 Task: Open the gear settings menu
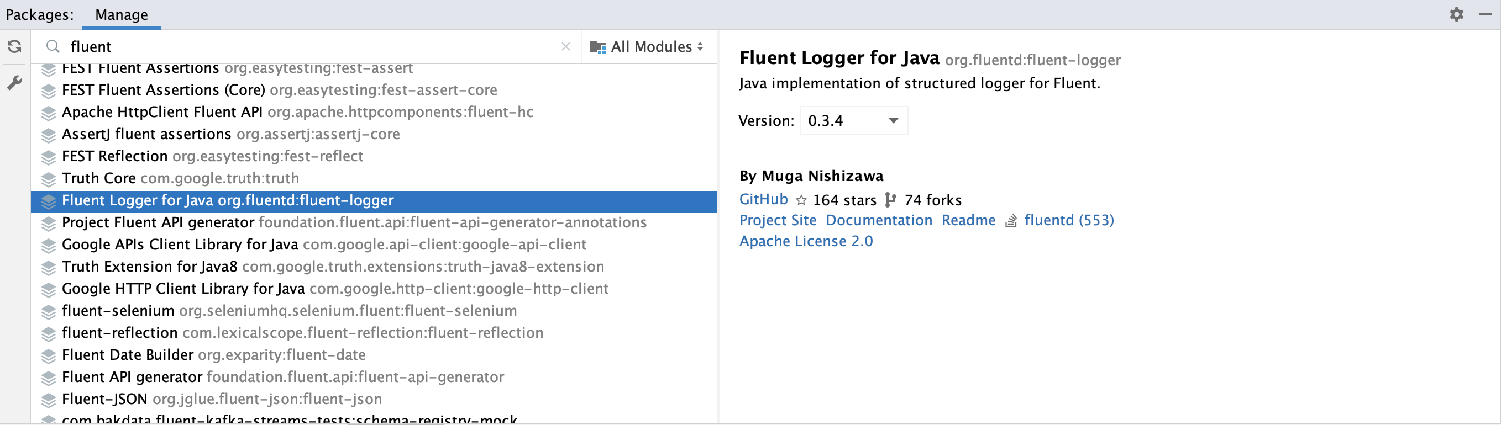click(x=1457, y=14)
